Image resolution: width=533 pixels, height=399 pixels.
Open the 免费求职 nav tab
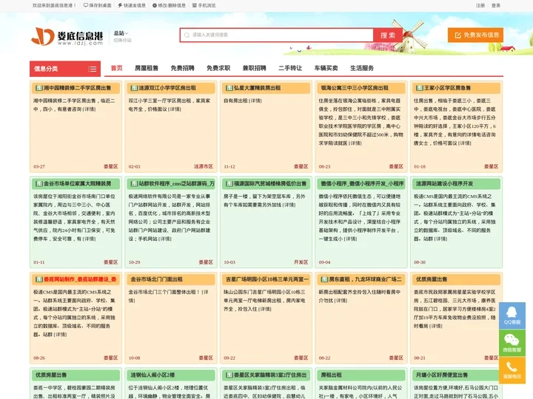coord(218,68)
